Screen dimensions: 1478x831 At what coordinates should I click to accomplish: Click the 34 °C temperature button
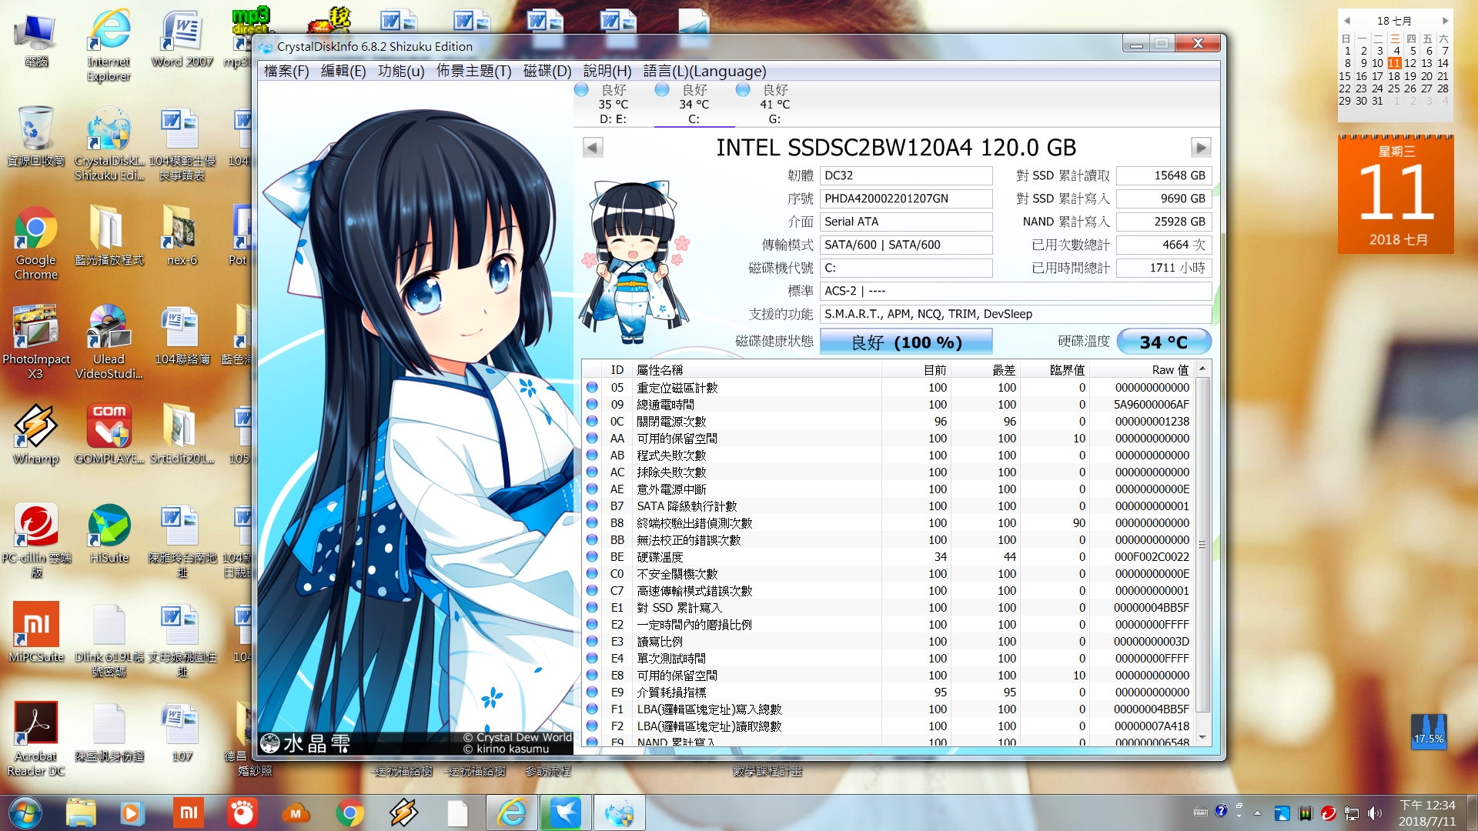pyautogui.click(x=1163, y=342)
